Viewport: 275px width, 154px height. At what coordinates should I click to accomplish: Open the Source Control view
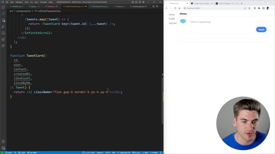tap(3, 20)
